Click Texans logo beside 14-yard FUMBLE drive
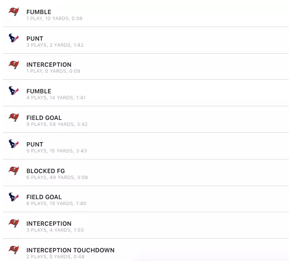This screenshot has width=297, height=261. coord(14,91)
